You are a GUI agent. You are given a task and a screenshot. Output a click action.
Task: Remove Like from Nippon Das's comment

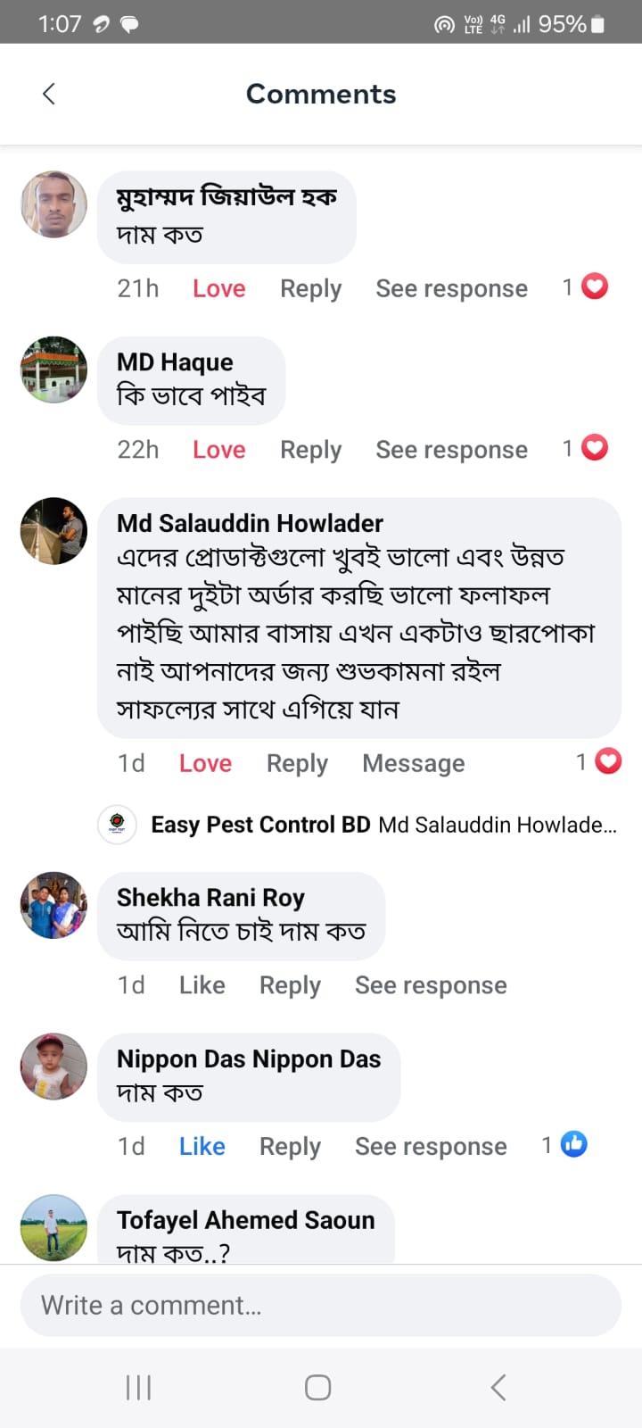point(202,1146)
